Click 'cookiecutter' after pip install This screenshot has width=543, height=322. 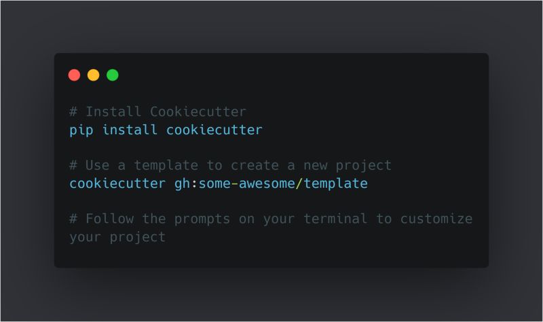[x=214, y=130]
